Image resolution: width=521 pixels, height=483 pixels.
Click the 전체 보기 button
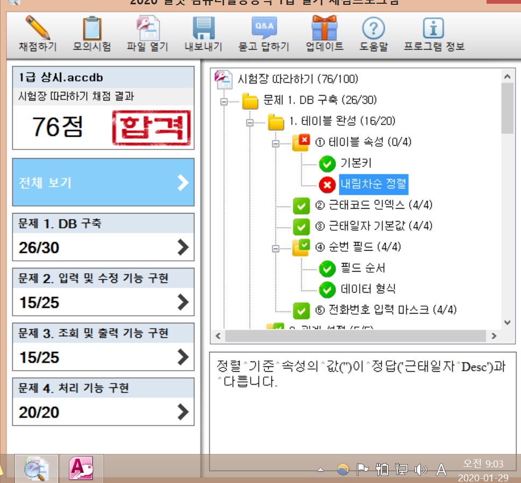point(103,183)
